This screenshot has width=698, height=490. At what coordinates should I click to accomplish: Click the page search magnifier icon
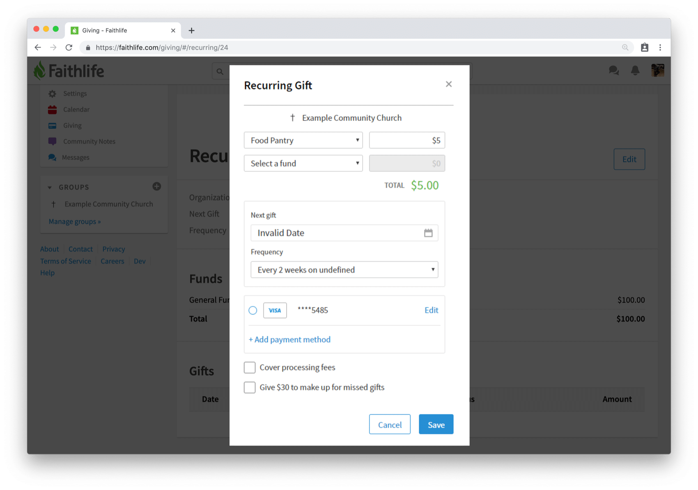pos(220,71)
